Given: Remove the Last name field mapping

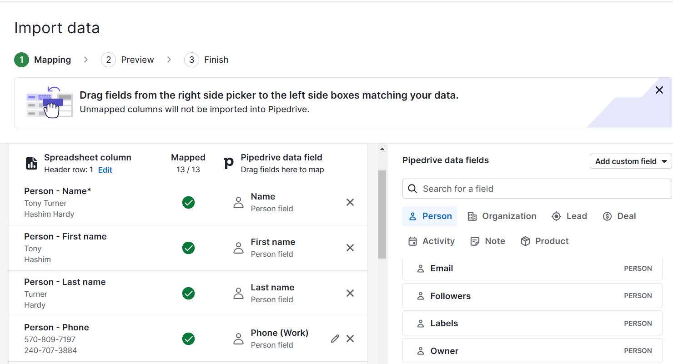Looking at the screenshot, I should click(350, 293).
